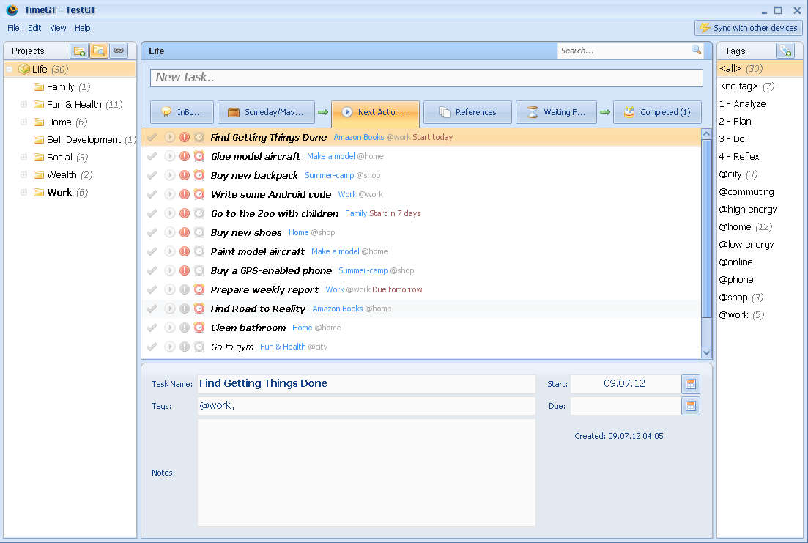Image resolution: width=808 pixels, height=543 pixels.
Task: Open the View menu
Action: coord(58,28)
